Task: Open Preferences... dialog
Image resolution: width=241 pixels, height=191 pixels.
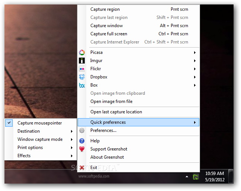Action: tap(138, 130)
